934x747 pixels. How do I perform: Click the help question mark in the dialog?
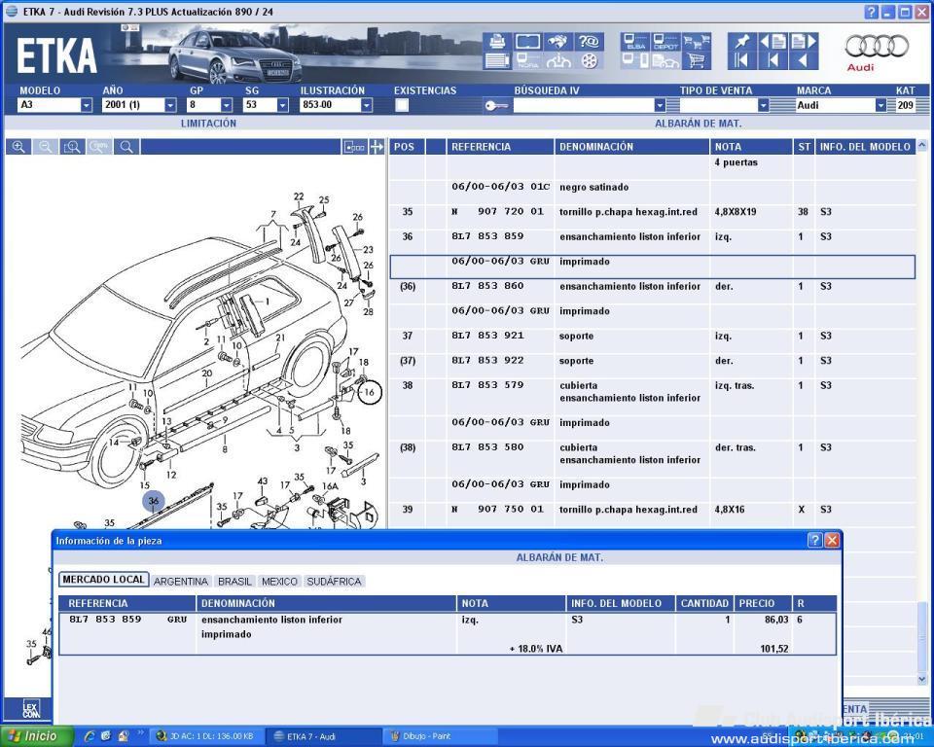pos(815,540)
